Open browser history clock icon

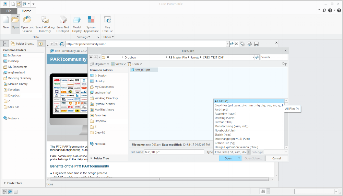(62, 44)
